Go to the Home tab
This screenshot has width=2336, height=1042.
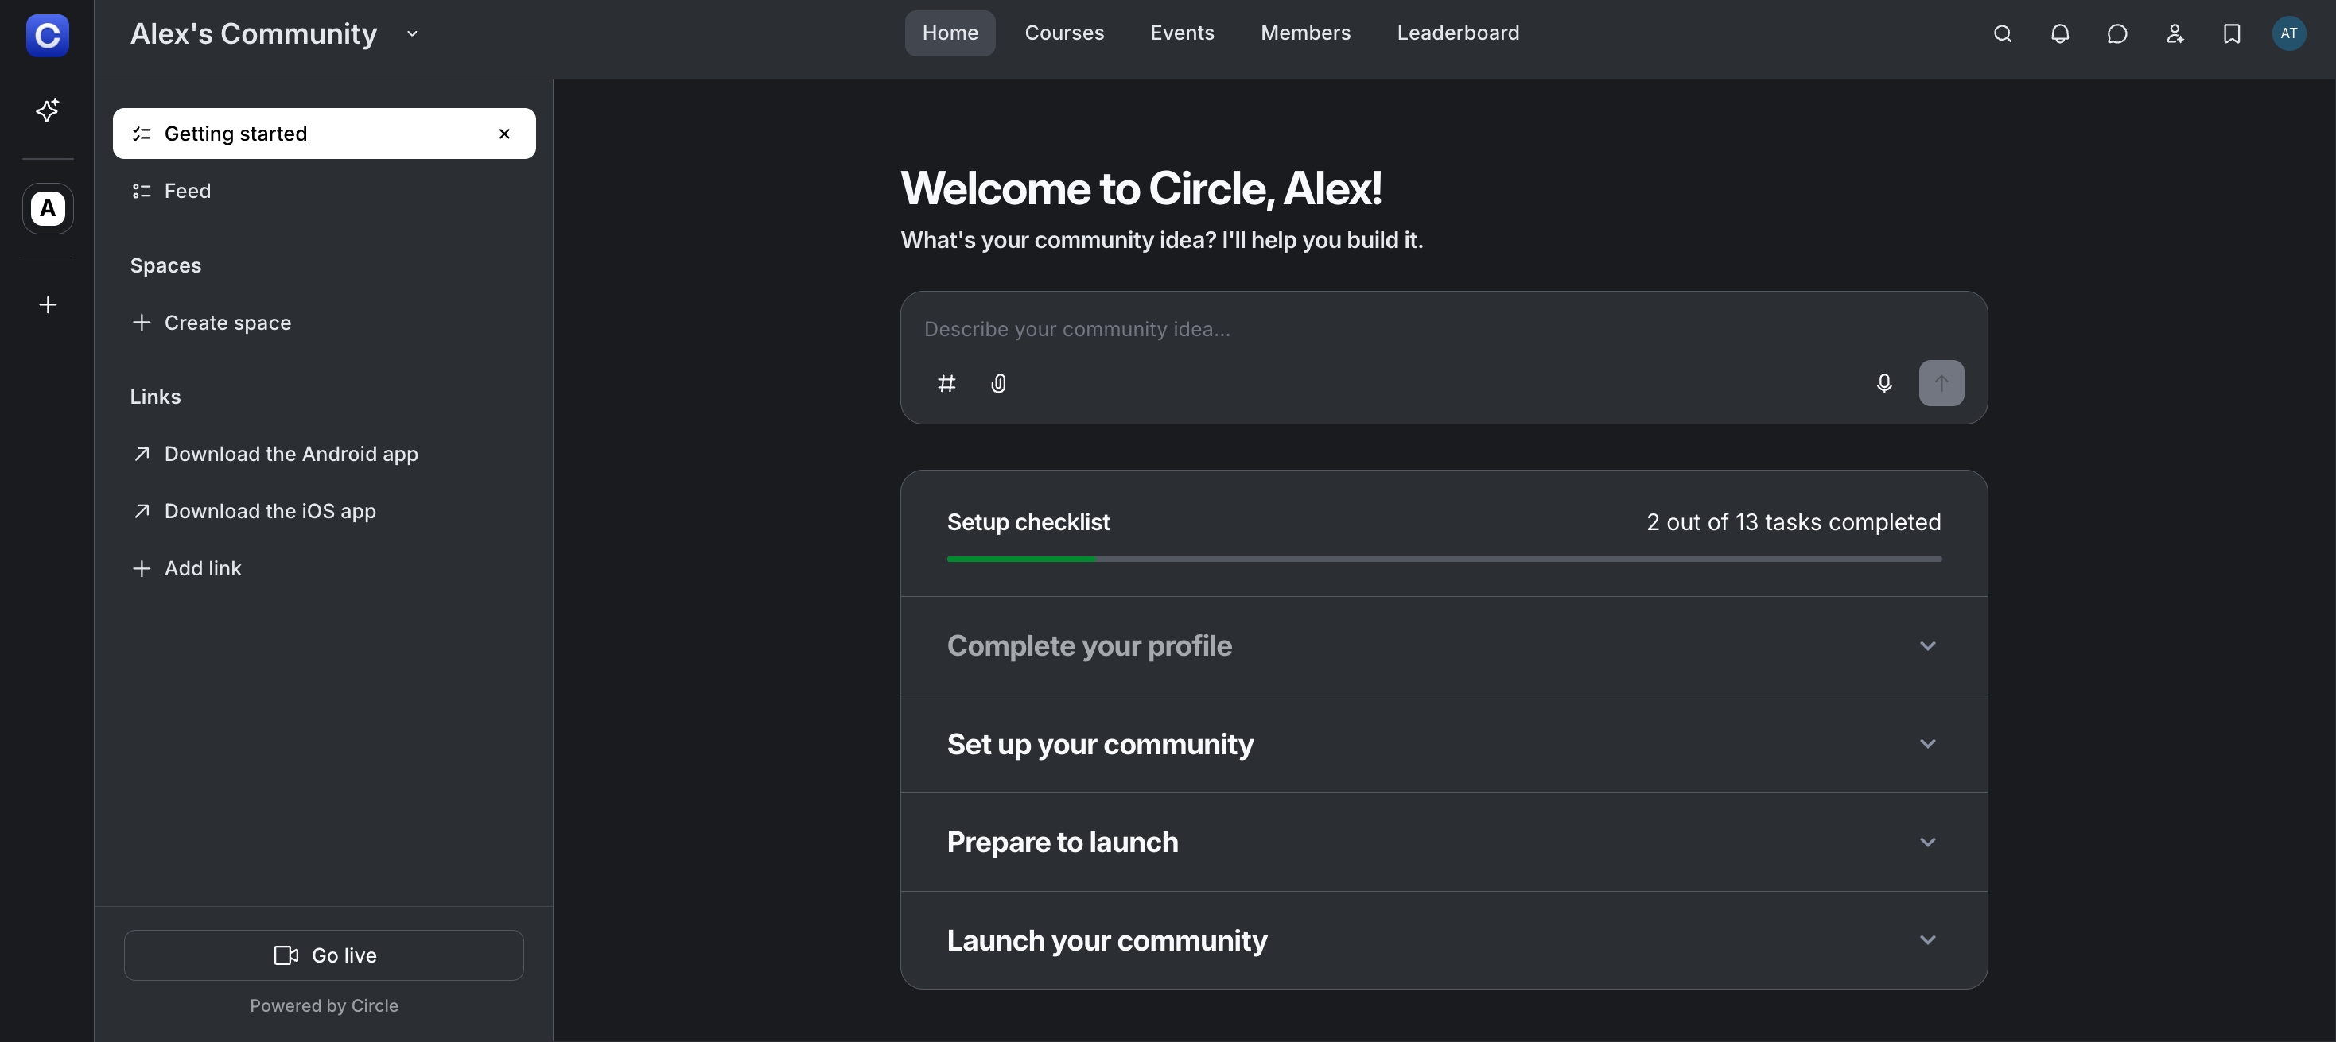[x=950, y=33]
